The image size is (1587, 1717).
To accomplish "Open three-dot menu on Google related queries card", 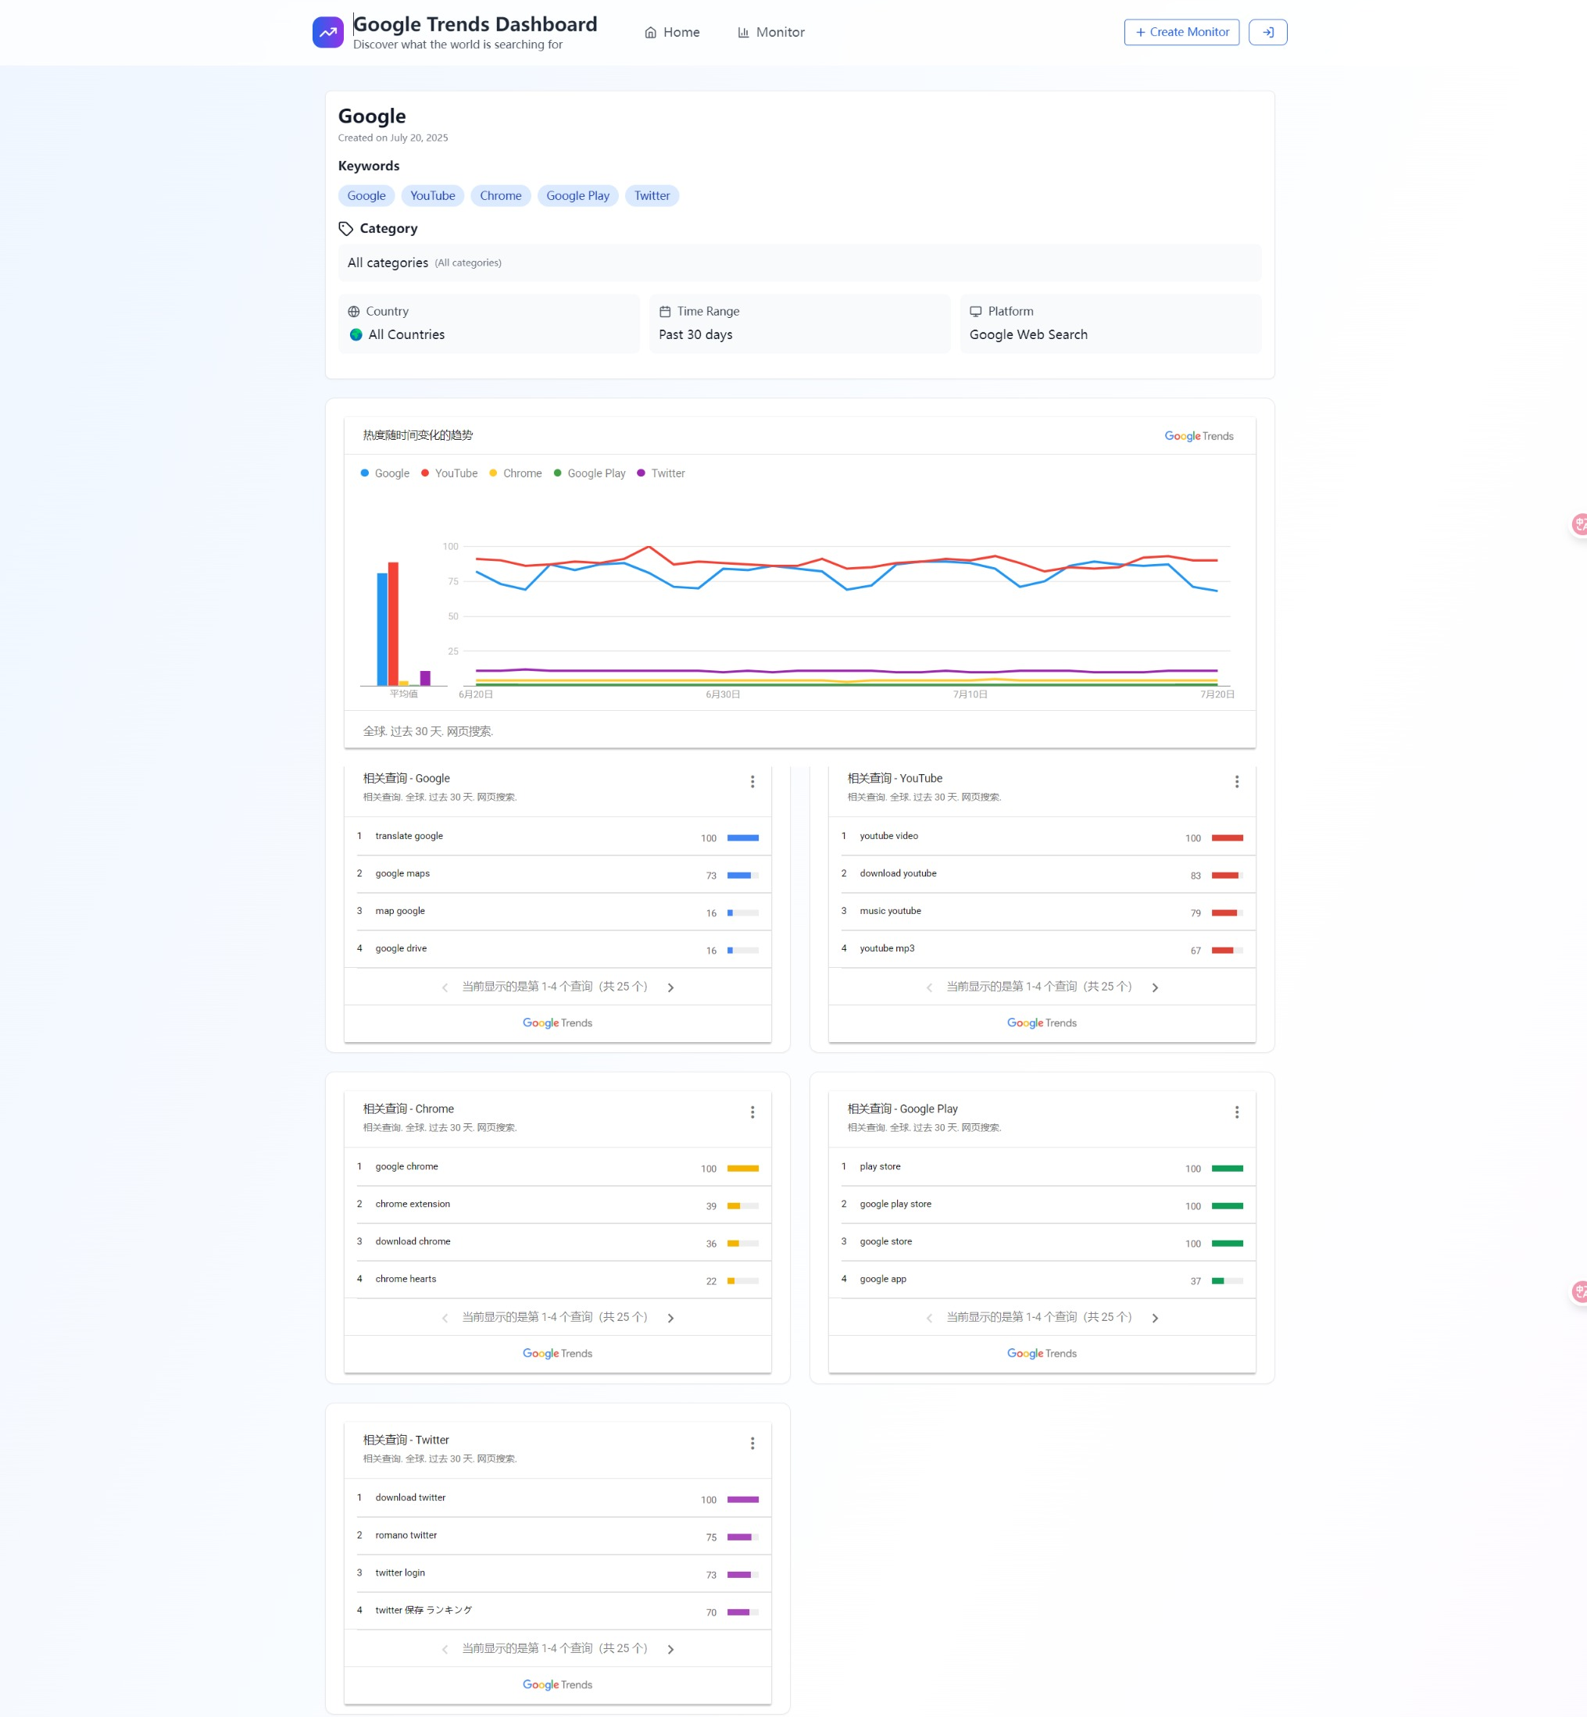I will (752, 781).
